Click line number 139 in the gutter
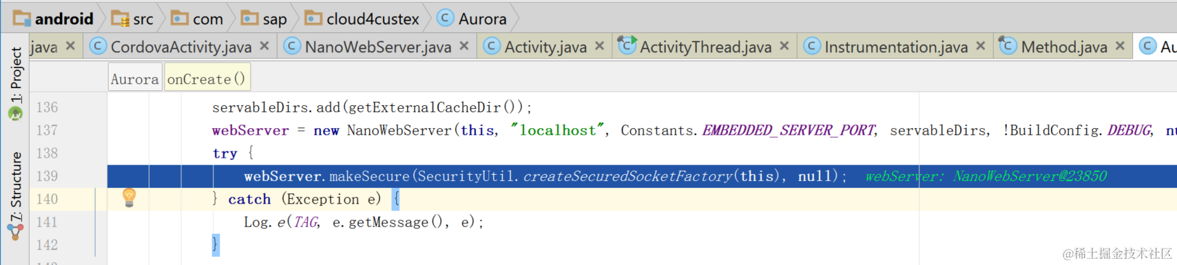Image resolution: width=1177 pixels, height=265 pixels. [x=47, y=176]
